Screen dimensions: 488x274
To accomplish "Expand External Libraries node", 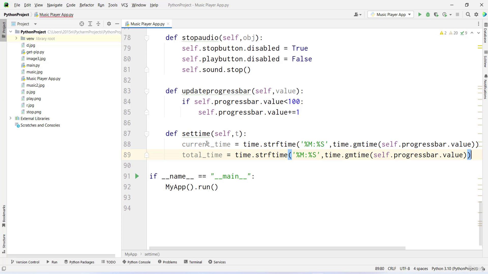I will click(x=10, y=118).
